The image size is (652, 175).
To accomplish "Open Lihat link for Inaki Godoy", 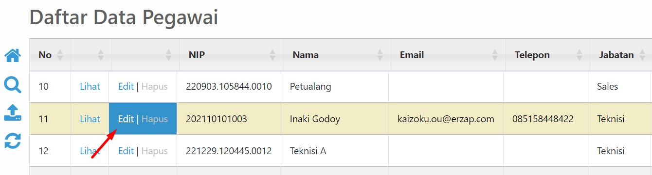I will [90, 119].
